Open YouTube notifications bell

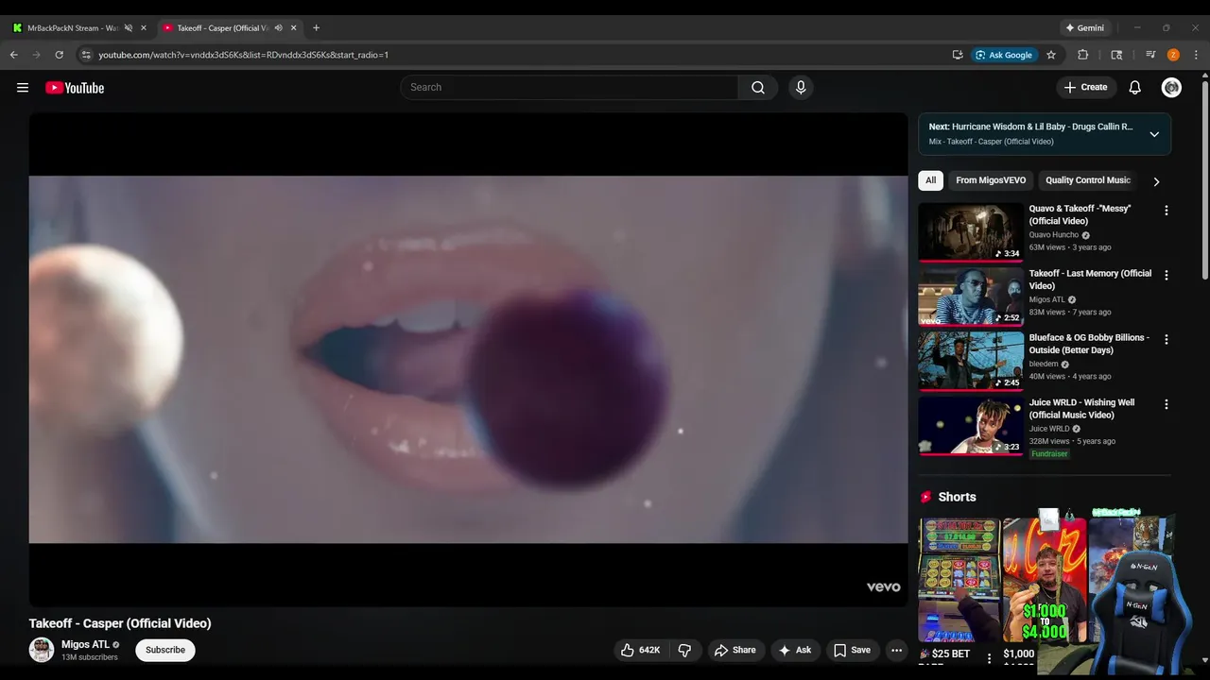pos(1135,88)
